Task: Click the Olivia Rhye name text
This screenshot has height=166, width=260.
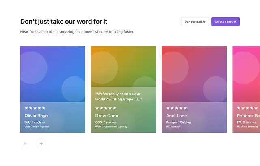Action: tap(36, 116)
